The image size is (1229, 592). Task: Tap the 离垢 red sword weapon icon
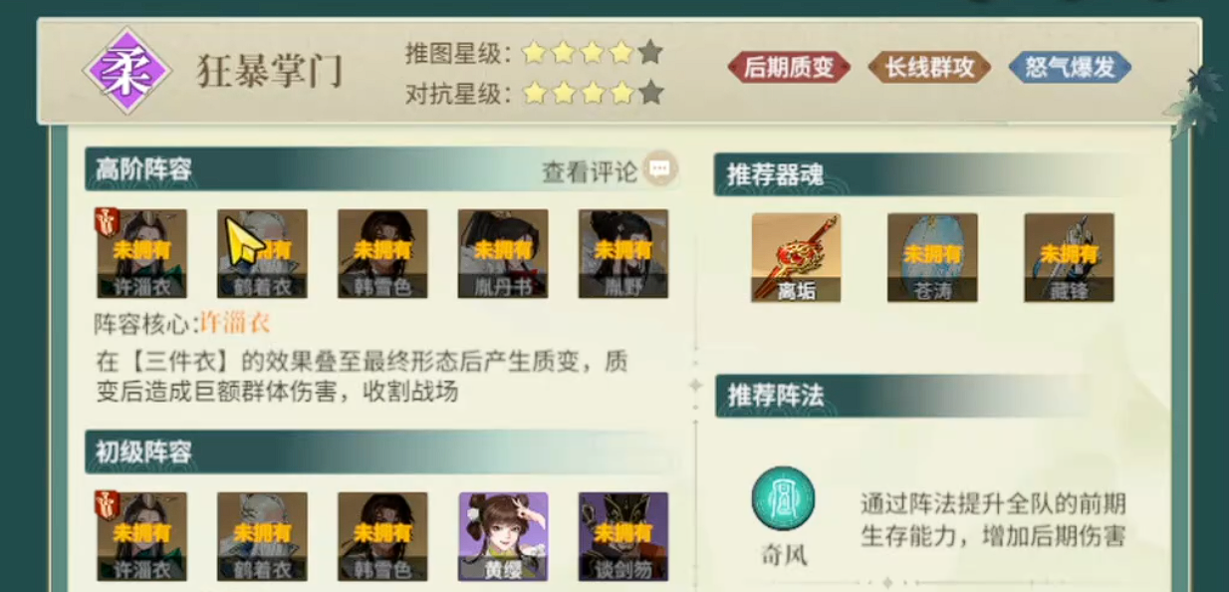796,257
